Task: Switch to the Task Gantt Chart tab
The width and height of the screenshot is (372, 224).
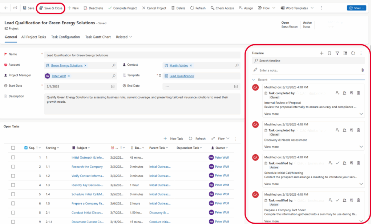Action: coord(98,37)
